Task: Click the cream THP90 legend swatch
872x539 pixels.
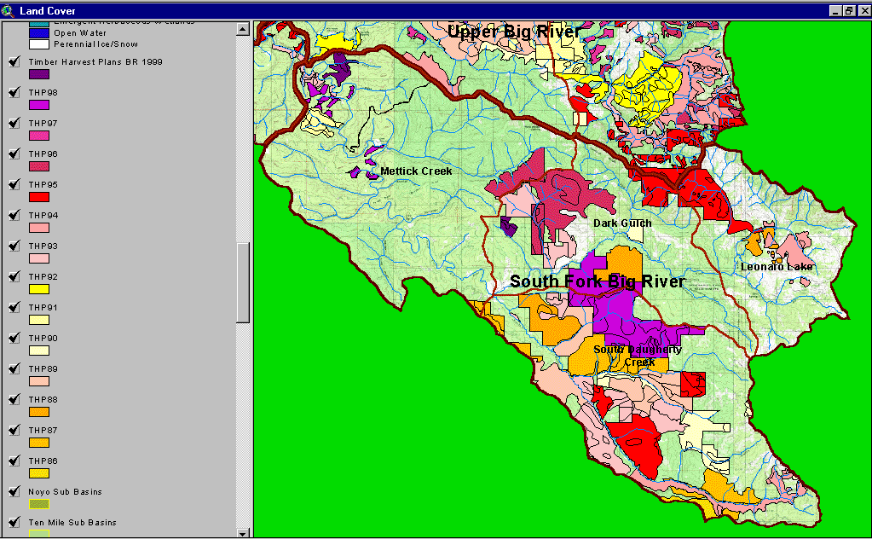Action: 39,351
